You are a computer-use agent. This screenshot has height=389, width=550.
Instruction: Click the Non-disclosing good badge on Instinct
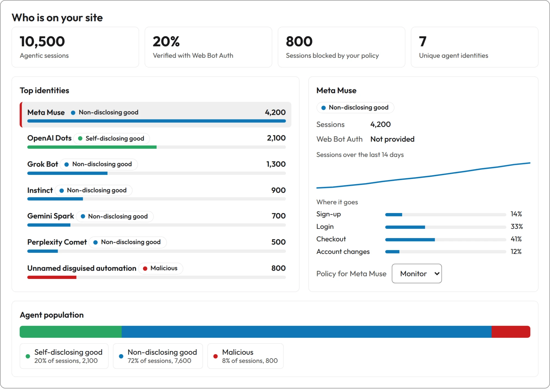pyautogui.click(x=94, y=190)
